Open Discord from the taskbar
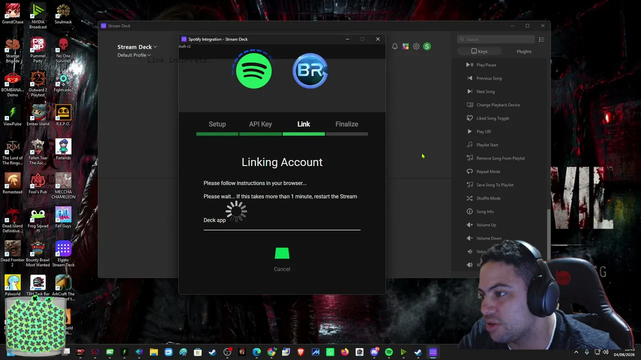Screen dimensions: 641x360 (x=374, y=352)
